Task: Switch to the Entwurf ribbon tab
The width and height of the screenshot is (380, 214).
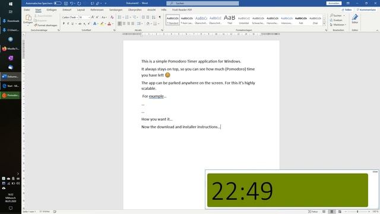Action: click(67, 10)
